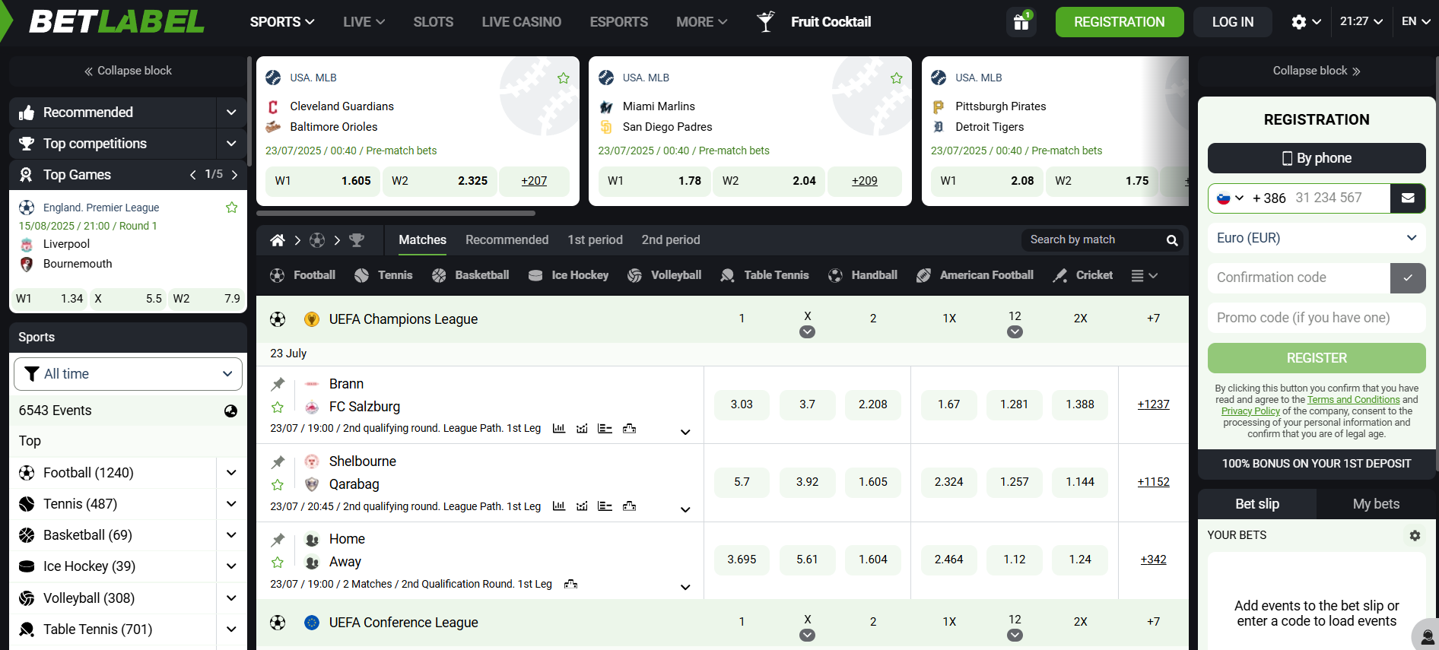Favorite the Brann vs FC Salzburg star
Viewport: 1439px width, 650px height.
click(x=278, y=407)
